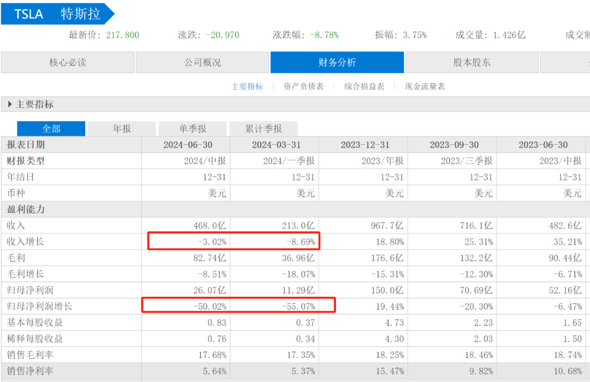Select the 收入增长 row label
The width and height of the screenshot is (590, 382).
pyautogui.click(x=25, y=242)
